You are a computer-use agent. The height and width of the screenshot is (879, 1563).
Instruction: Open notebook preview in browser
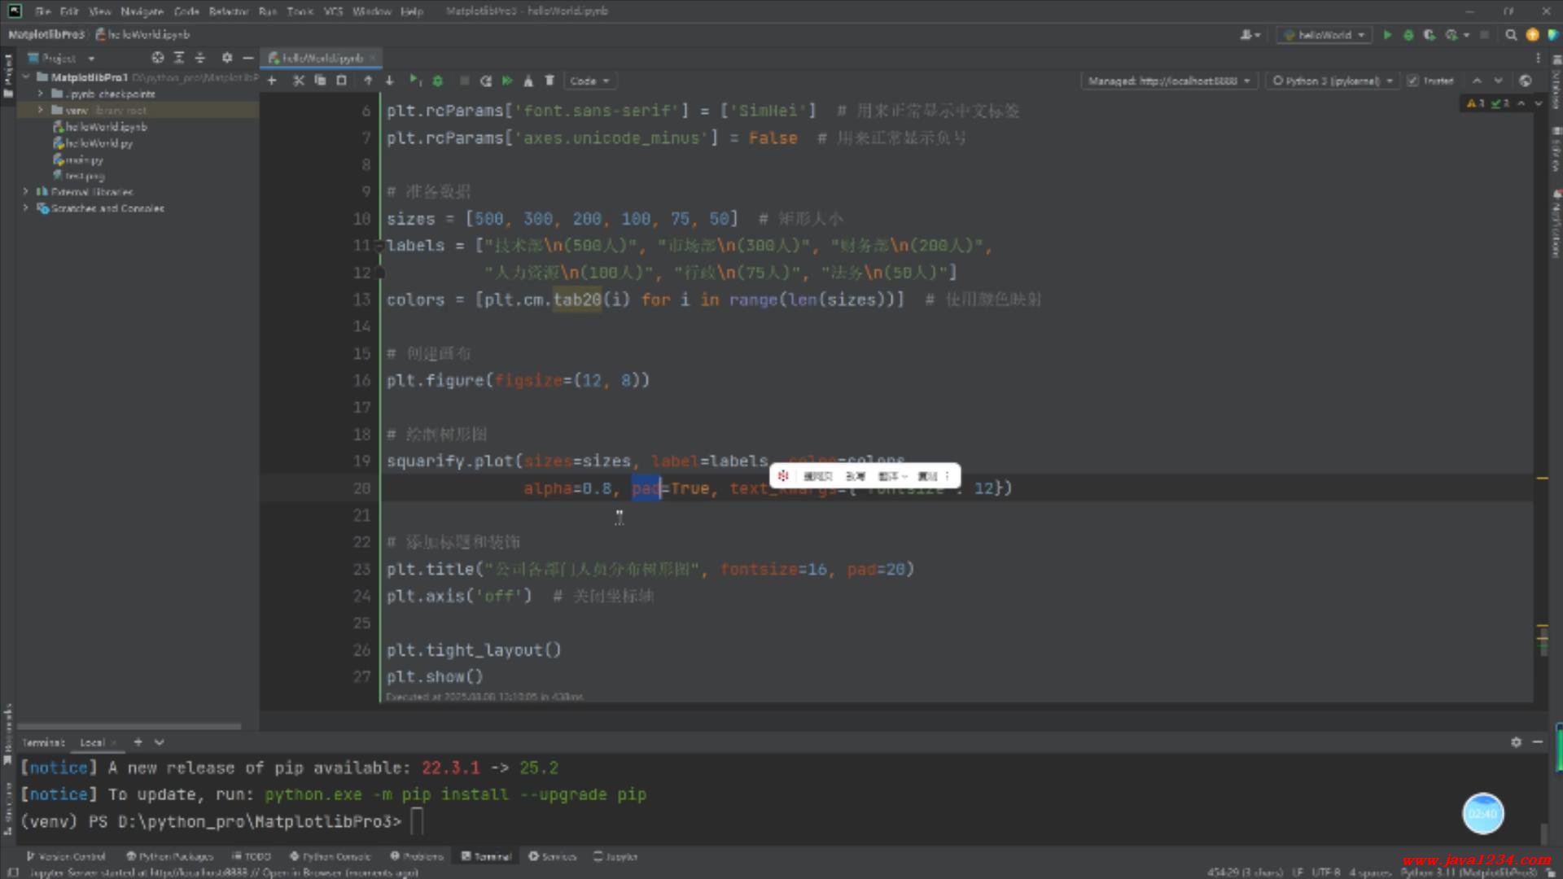pos(1526,81)
